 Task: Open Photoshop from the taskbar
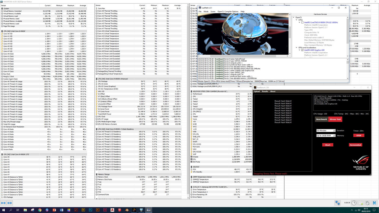[90, 210]
